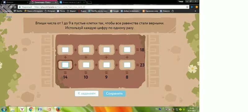
Task: Launch Firefox from the taskbar
Action: [58, 109]
